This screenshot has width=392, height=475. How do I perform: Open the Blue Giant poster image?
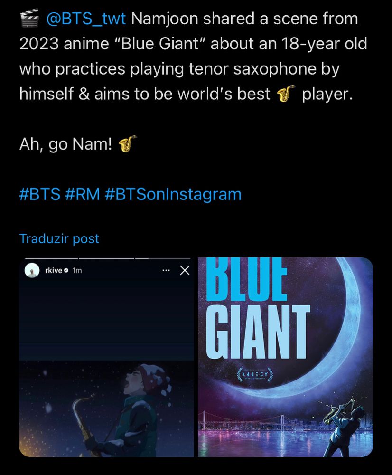coord(285,357)
